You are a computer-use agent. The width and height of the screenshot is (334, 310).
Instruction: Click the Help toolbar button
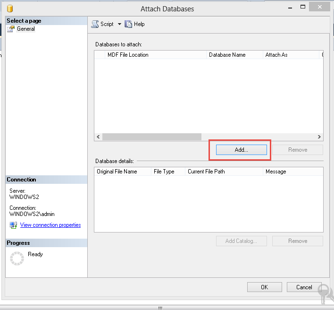click(134, 24)
